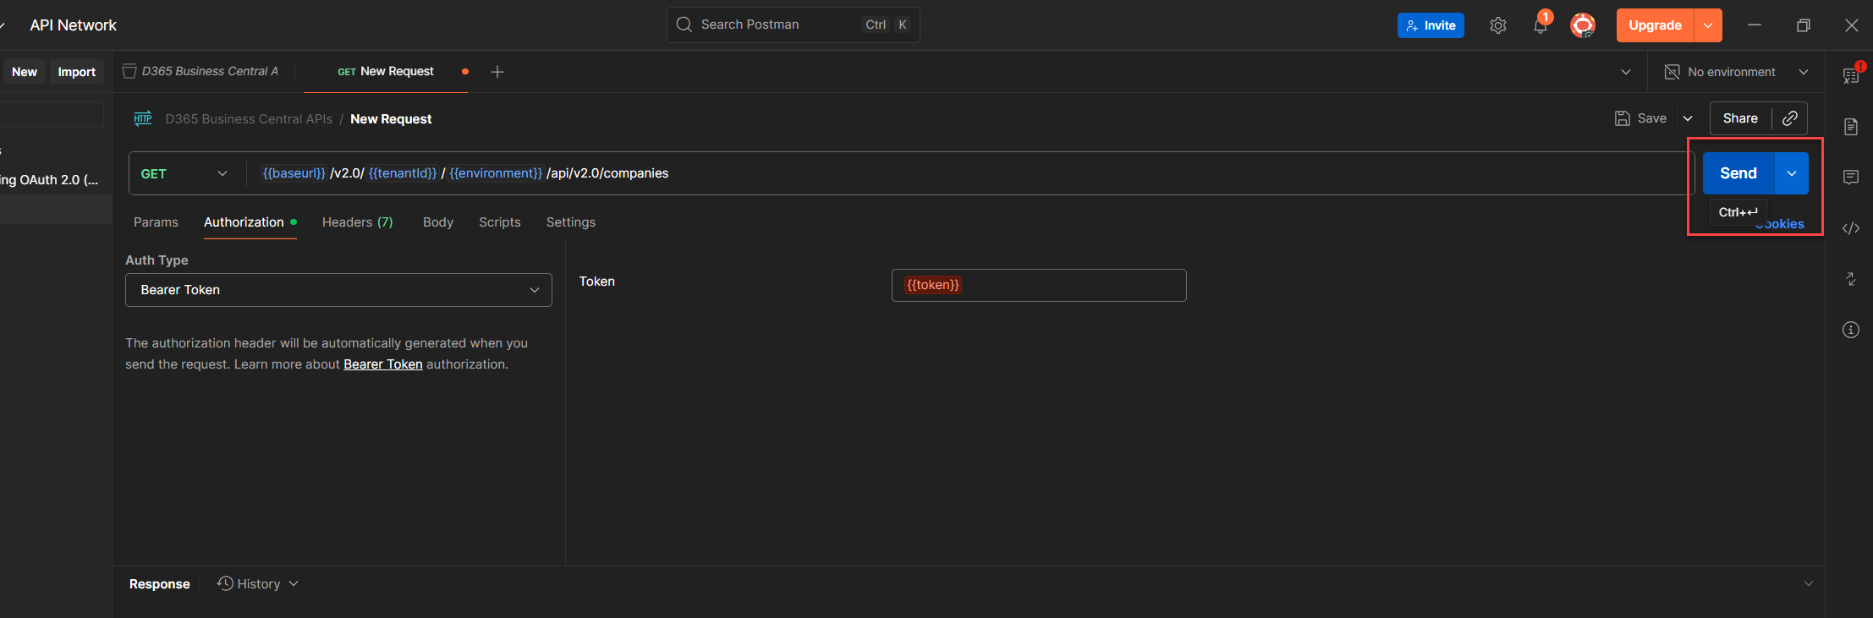Image resolution: width=1873 pixels, height=618 pixels.
Task: Open the Code snippet icon
Action: pyautogui.click(x=1851, y=228)
